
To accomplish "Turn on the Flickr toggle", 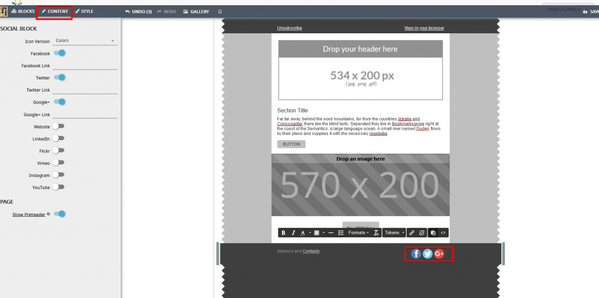I will 58,151.
